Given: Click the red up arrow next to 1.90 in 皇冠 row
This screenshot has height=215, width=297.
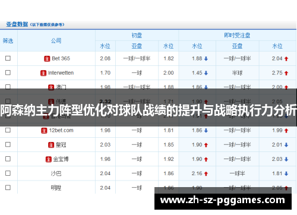Looking at the screenshot, I should point(206,145).
